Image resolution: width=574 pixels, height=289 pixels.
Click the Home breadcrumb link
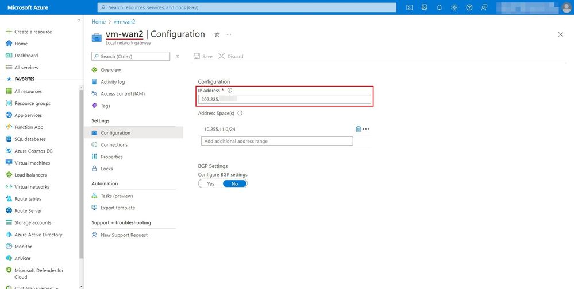[98, 22]
